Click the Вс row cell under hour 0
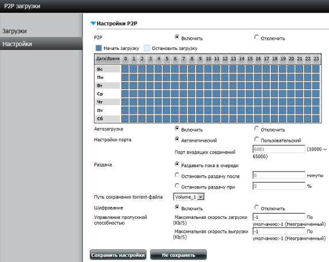 pyautogui.click(x=125, y=69)
